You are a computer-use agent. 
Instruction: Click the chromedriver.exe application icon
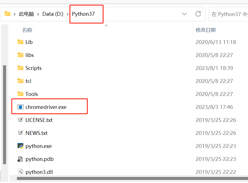pyautogui.click(x=20, y=107)
